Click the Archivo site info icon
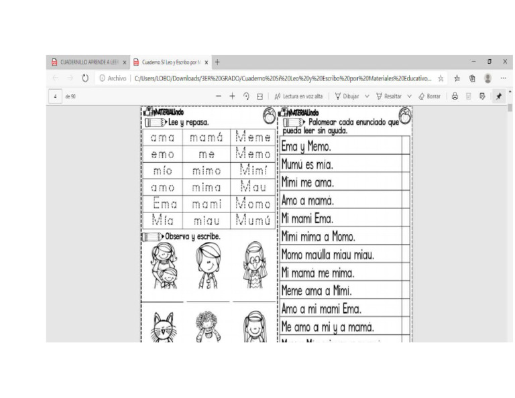This screenshot has height=398, width=515. click(102, 78)
